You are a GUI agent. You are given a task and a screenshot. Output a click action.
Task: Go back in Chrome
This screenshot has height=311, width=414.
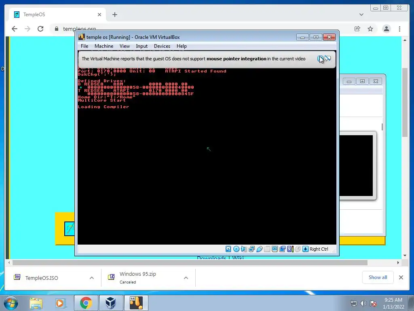click(15, 29)
